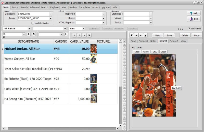Click the horizontal scrollbar right arrow of grid
This screenshot has width=204, height=132.
coord(117,128)
